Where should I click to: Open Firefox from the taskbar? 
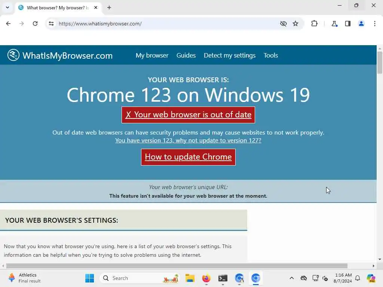coord(206,278)
